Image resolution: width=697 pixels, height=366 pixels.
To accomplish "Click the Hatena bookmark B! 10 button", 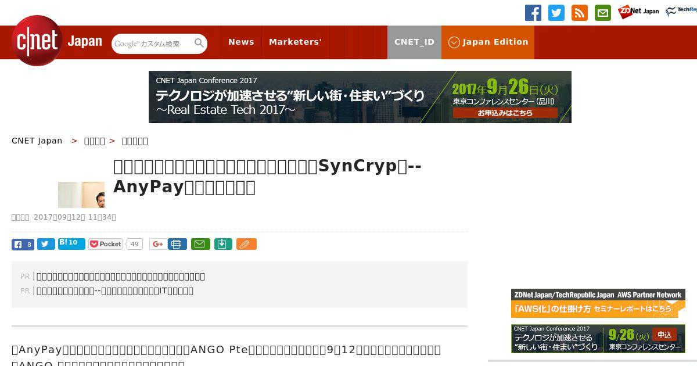I will tap(71, 243).
